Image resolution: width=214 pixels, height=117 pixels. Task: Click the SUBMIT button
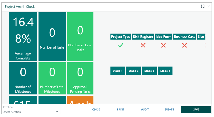(x=169, y=109)
